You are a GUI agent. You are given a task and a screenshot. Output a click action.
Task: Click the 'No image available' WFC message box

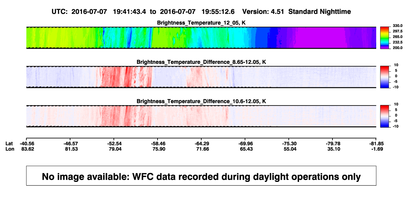(x=201, y=176)
